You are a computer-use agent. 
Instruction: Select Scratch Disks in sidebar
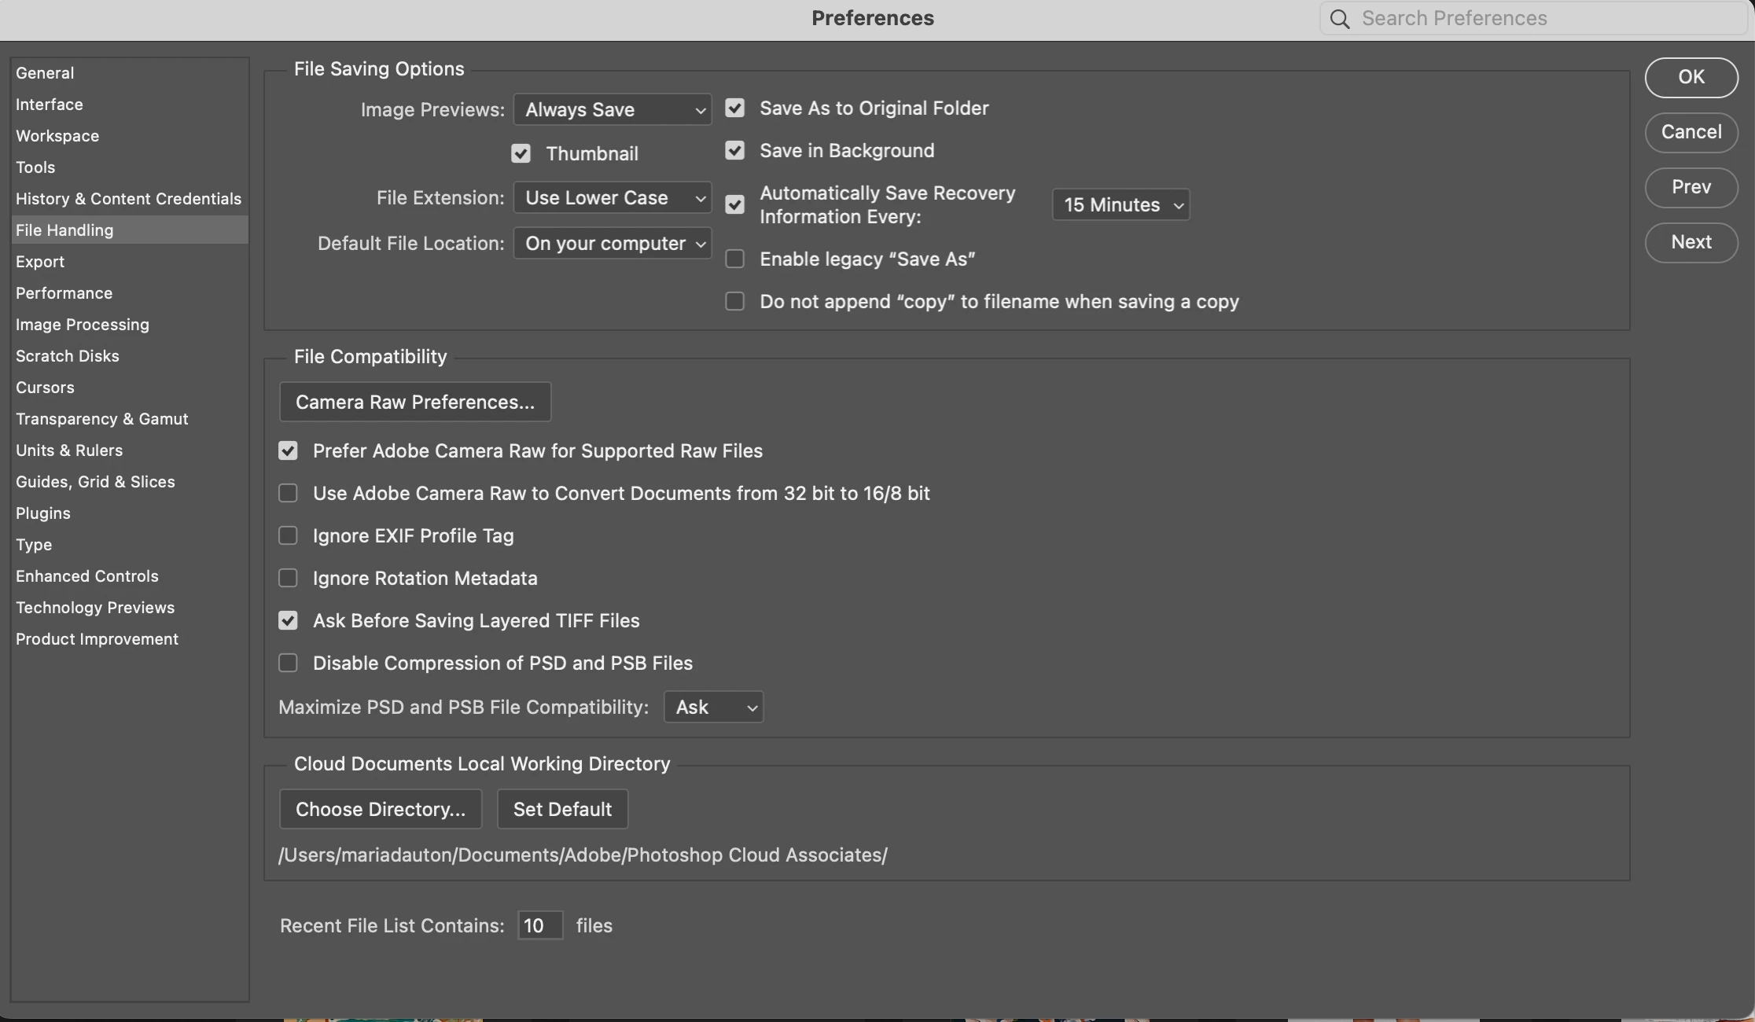pyautogui.click(x=67, y=356)
